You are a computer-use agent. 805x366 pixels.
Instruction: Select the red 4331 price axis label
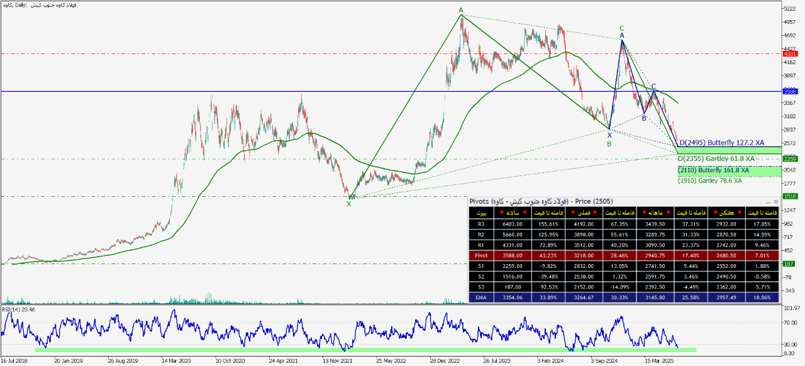pyautogui.click(x=789, y=54)
